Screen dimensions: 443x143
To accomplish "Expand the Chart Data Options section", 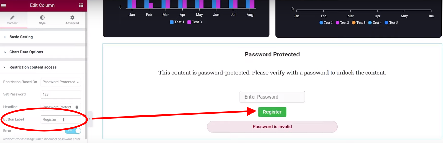I will [x=43, y=52].
